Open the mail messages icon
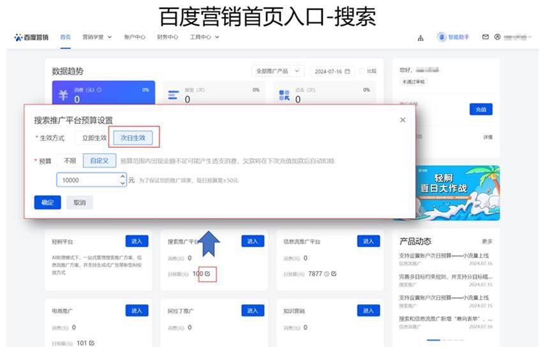Viewport: 546px width, 347px height. click(485, 36)
